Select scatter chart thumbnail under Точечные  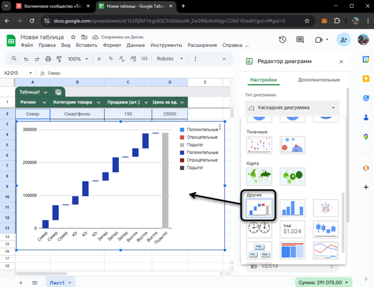tap(259, 145)
